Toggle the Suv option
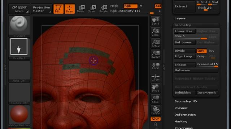Screen dimensions: 231x129 [212, 51]
